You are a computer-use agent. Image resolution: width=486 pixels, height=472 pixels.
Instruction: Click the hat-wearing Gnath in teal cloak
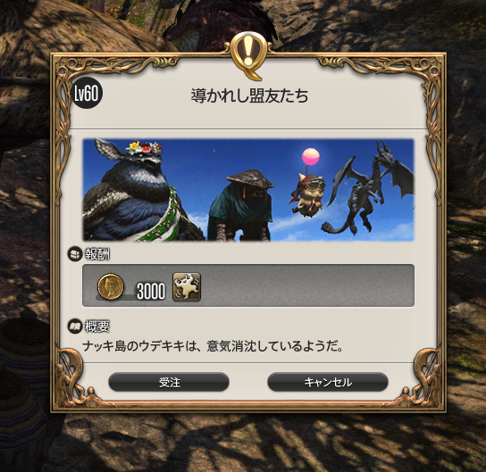click(x=242, y=206)
